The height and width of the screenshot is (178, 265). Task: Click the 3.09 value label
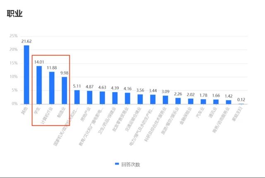tap(165, 92)
